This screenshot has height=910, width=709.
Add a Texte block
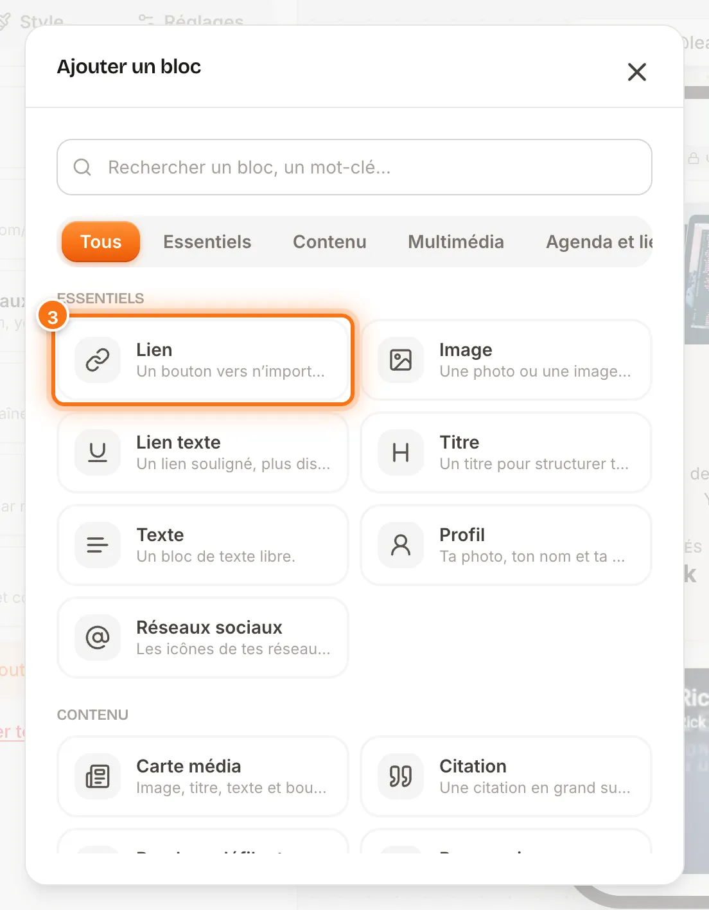pos(203,545)
